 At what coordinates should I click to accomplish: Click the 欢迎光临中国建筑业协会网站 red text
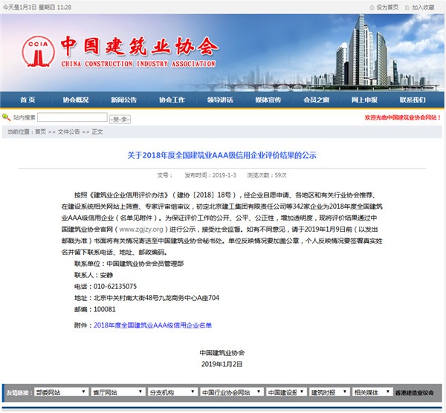(x=403, y=117)
